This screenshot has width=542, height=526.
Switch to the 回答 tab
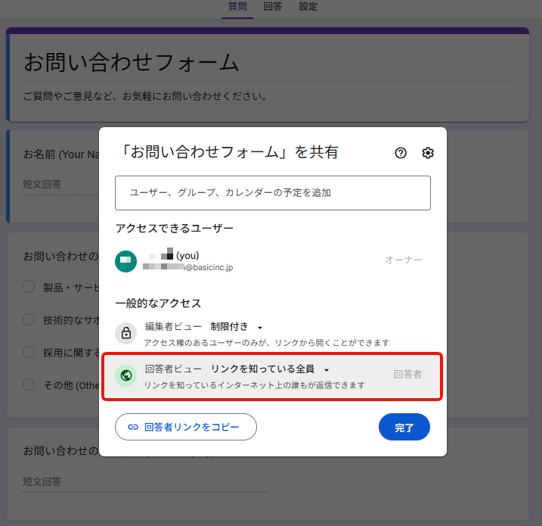click(273, 7)
